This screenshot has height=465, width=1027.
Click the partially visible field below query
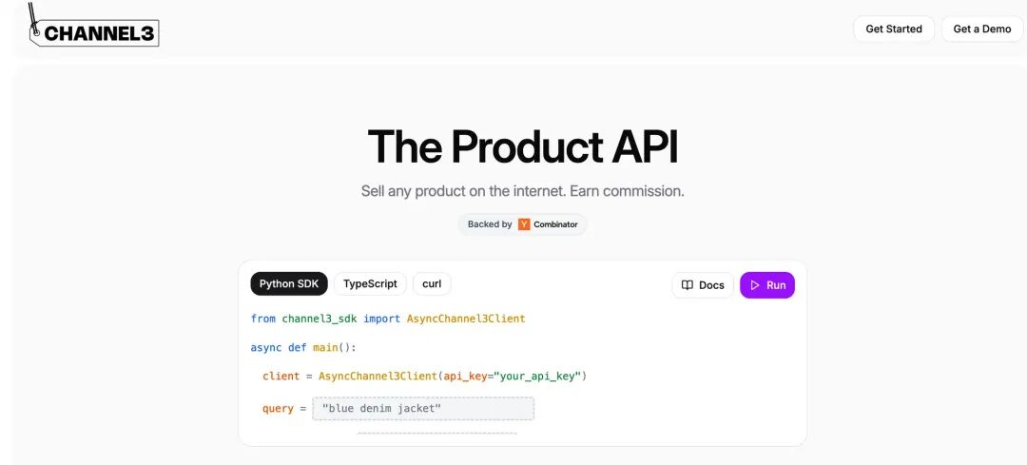(436, 433)
